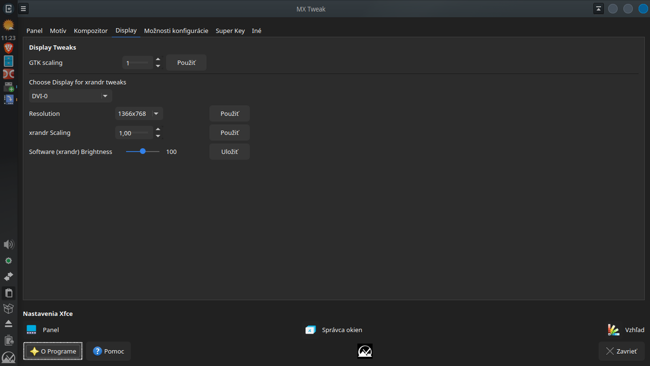Screen dimensions: 650x366
Task: Decrease xrandr Scaling with down arrow
Action: pyautogui.click(x=158, y=136)
